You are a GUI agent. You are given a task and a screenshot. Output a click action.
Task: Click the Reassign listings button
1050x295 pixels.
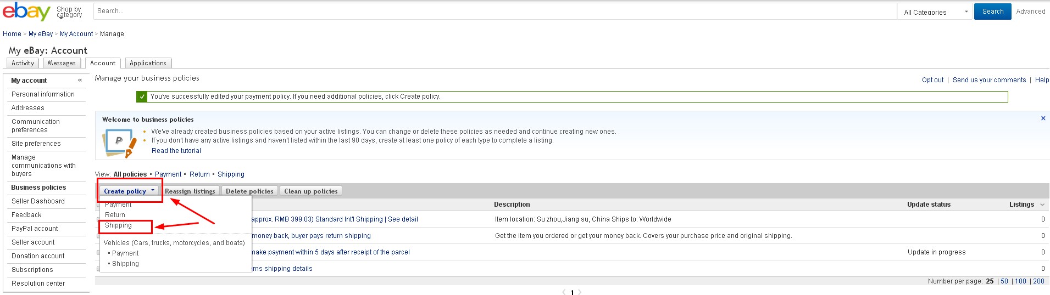point(190,191)
